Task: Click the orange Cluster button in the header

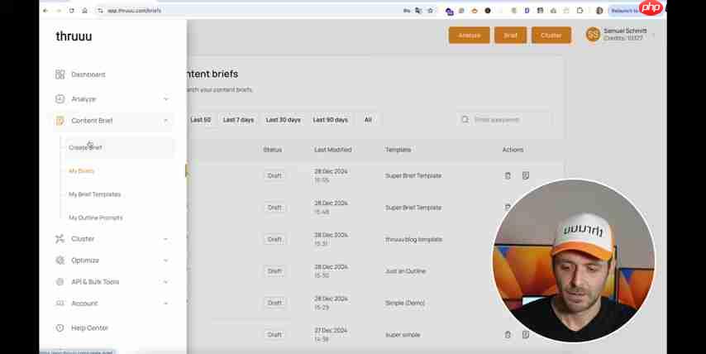Action: (551, 35)
